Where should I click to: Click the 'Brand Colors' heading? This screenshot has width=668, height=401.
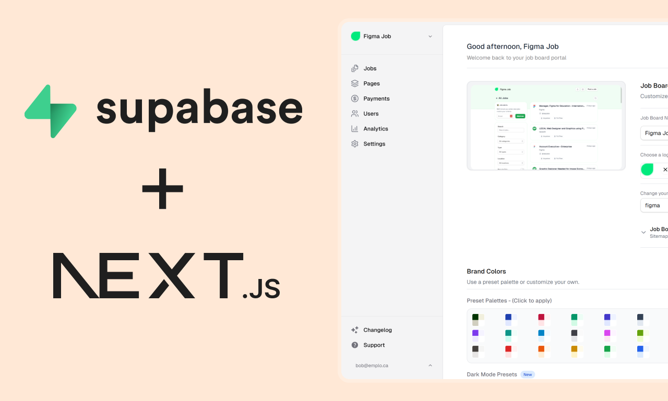(x=486, y=271)
